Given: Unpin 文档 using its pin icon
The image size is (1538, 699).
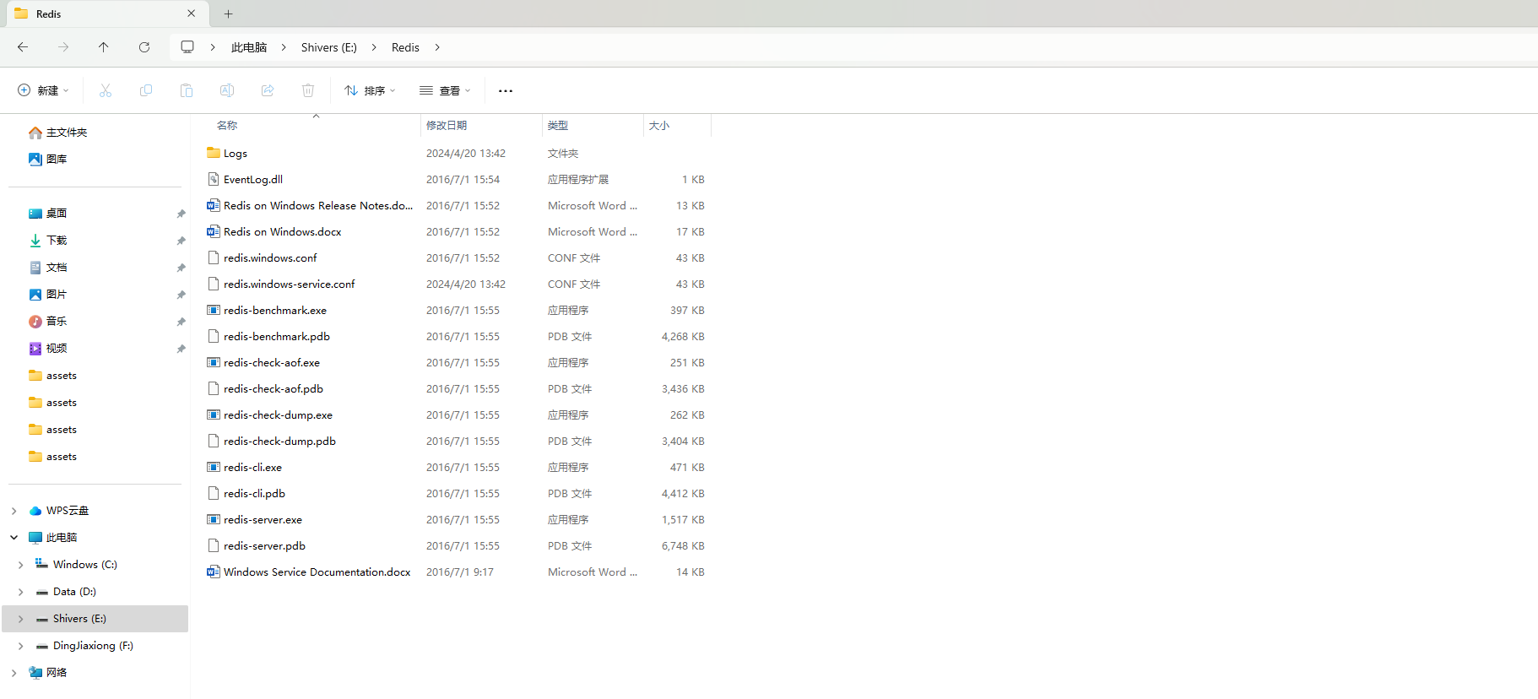Looking at the screenshot, I should point(181,268).
